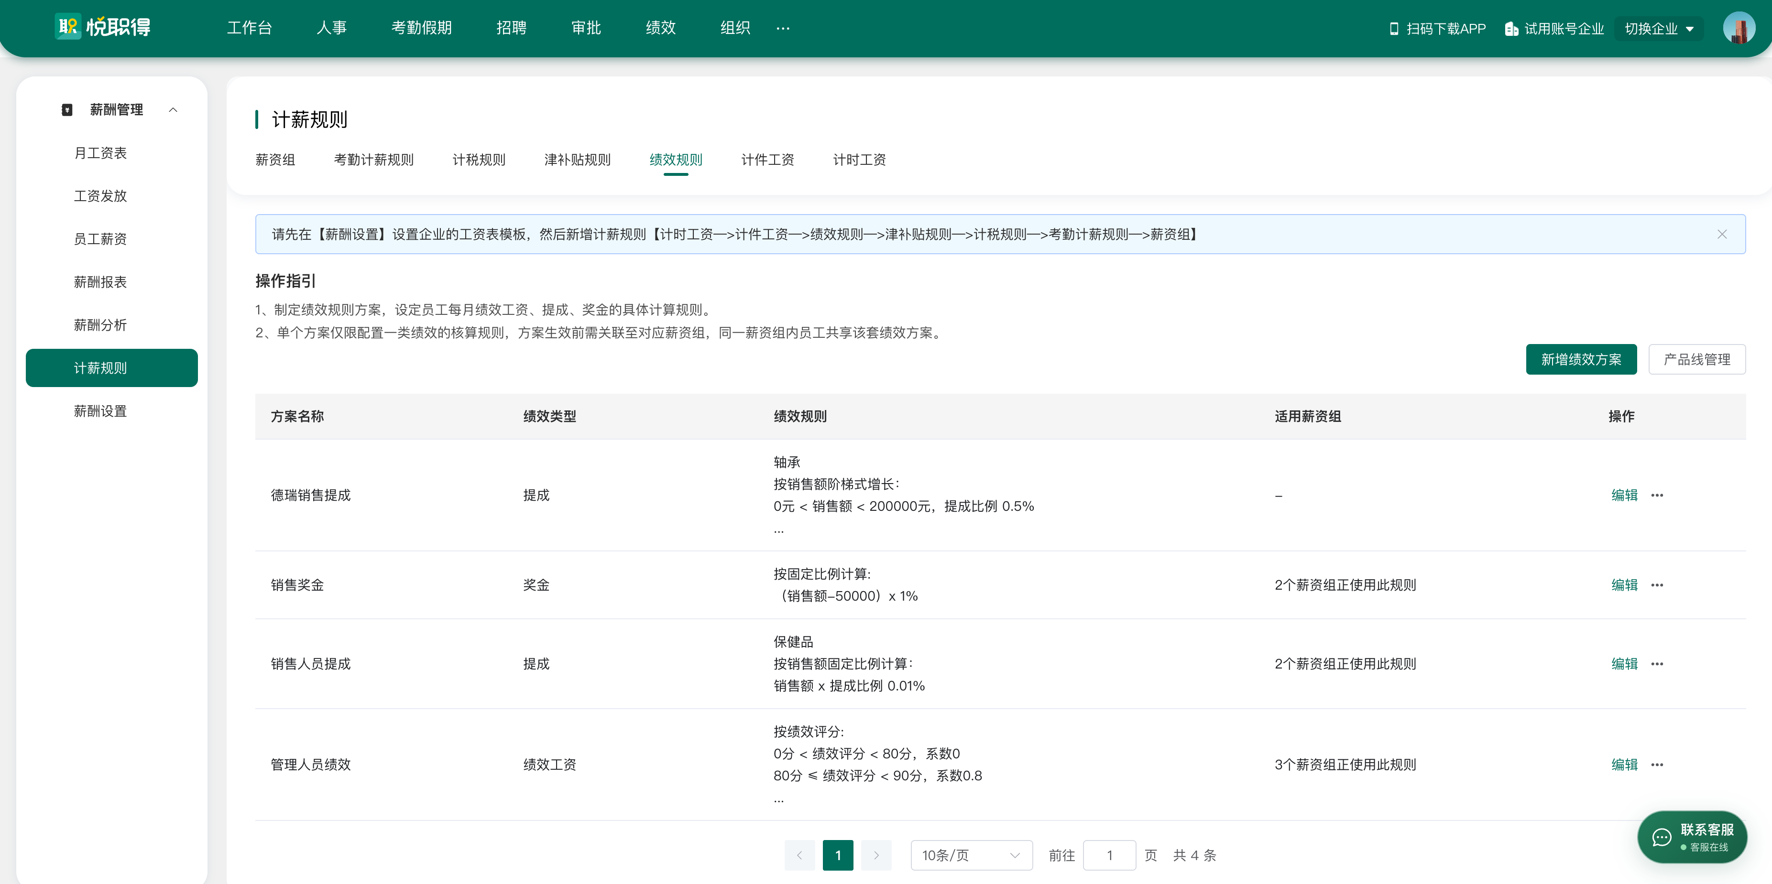The width and height of the screenshot is (1772, 884).
Task: Open 月工资表 in the sidebar
Action: [100, 153]
